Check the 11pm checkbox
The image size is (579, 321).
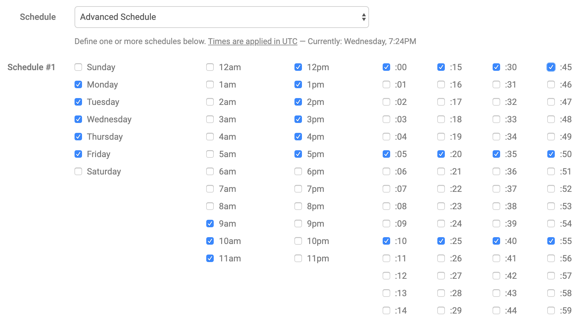[298, 258]
